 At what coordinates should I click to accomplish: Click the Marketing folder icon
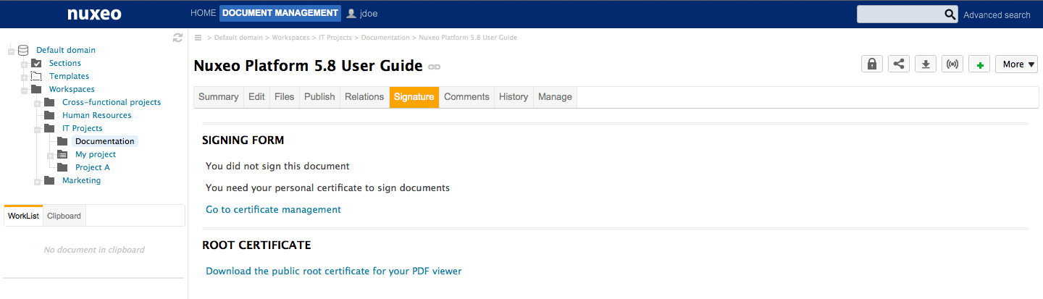pyautogui.click(x=49, y=180)
